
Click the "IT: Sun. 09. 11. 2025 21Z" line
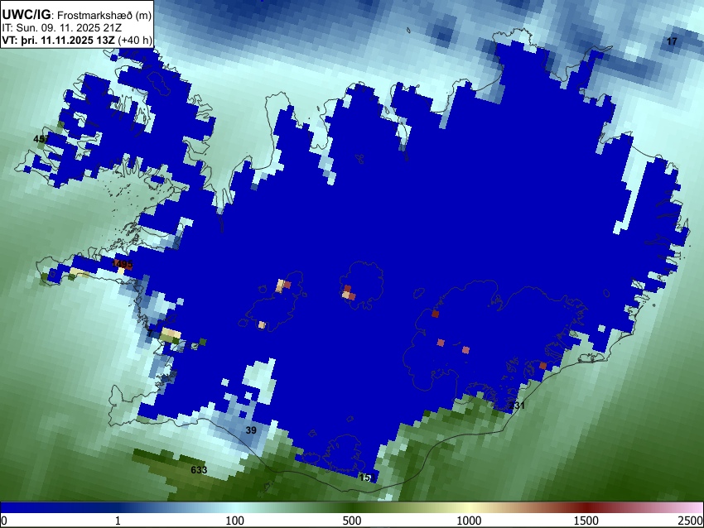pyautogui.click(x=61, y=28)
